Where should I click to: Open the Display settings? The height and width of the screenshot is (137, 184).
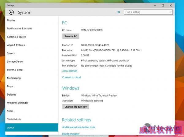pyautogui.click(x=11, y=20)
